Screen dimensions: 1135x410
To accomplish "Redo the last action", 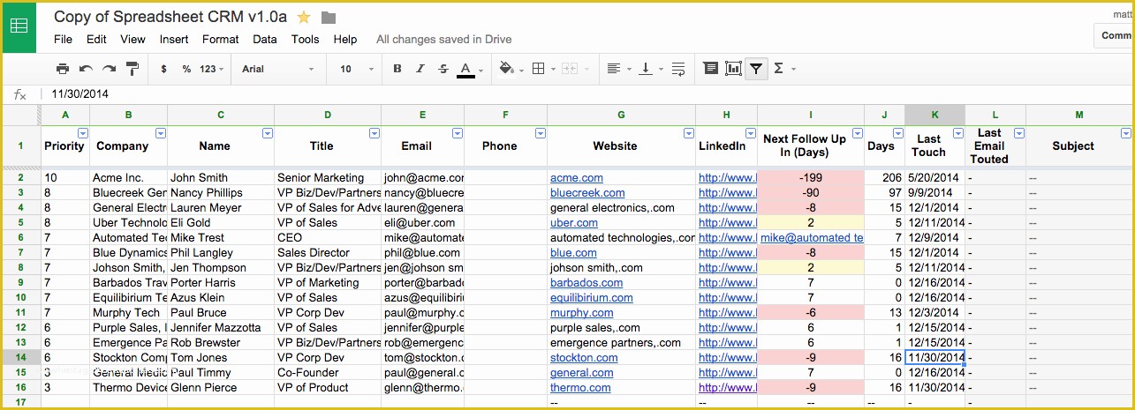I will coord(109,69).
